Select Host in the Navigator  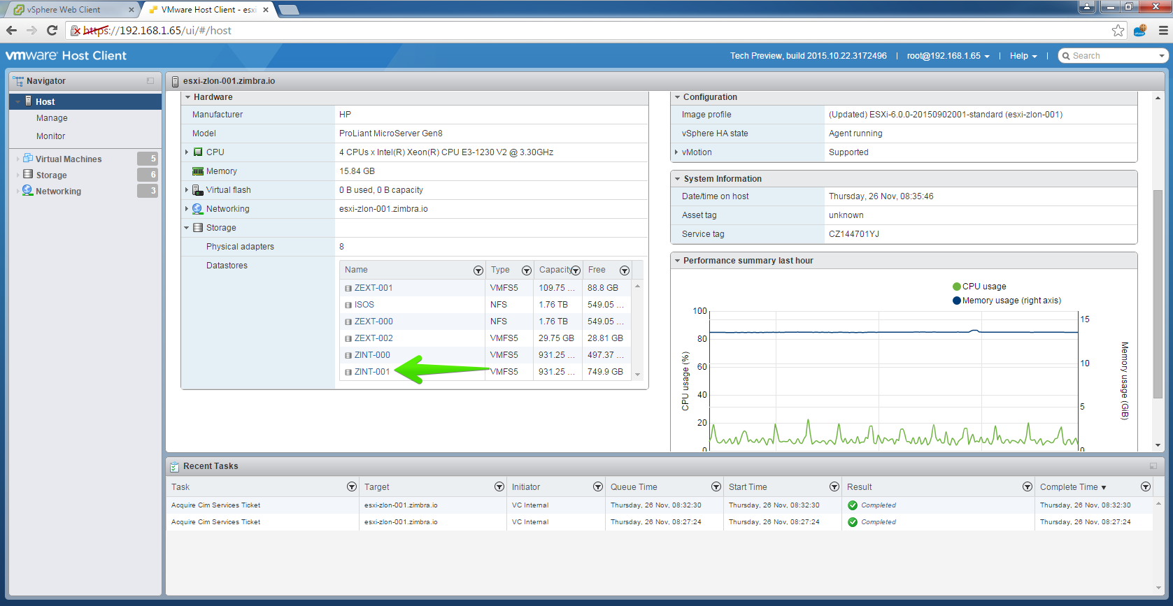[85, 101]
